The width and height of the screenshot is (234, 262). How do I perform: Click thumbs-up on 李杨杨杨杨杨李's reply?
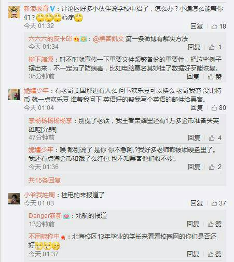pyautogui.click(x=215, y=138)
